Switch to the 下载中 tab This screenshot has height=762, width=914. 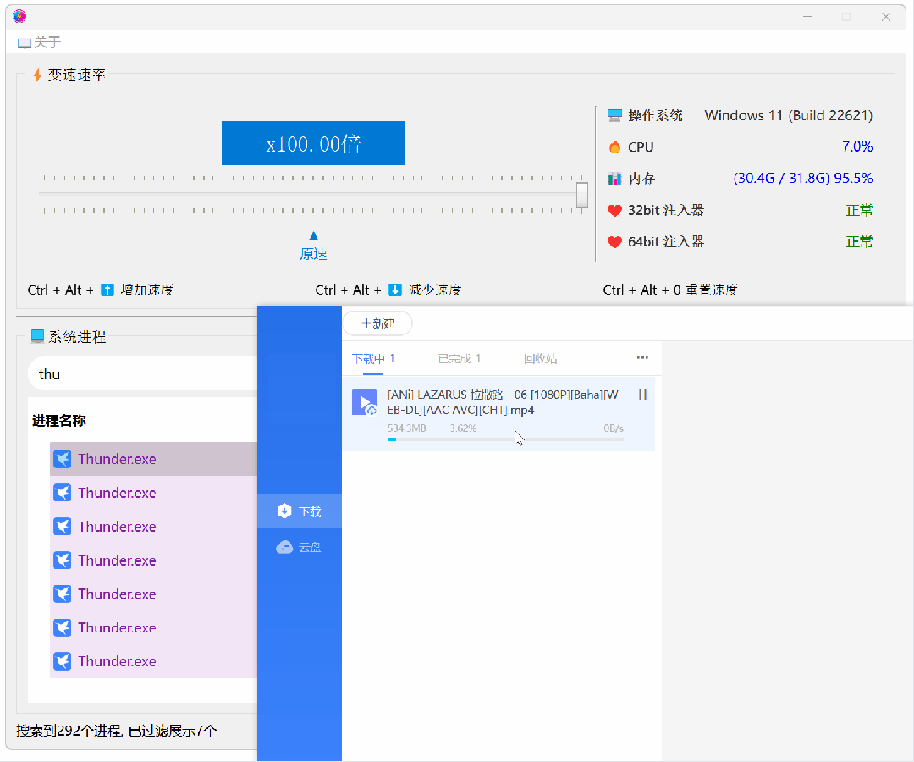point(373,358)
